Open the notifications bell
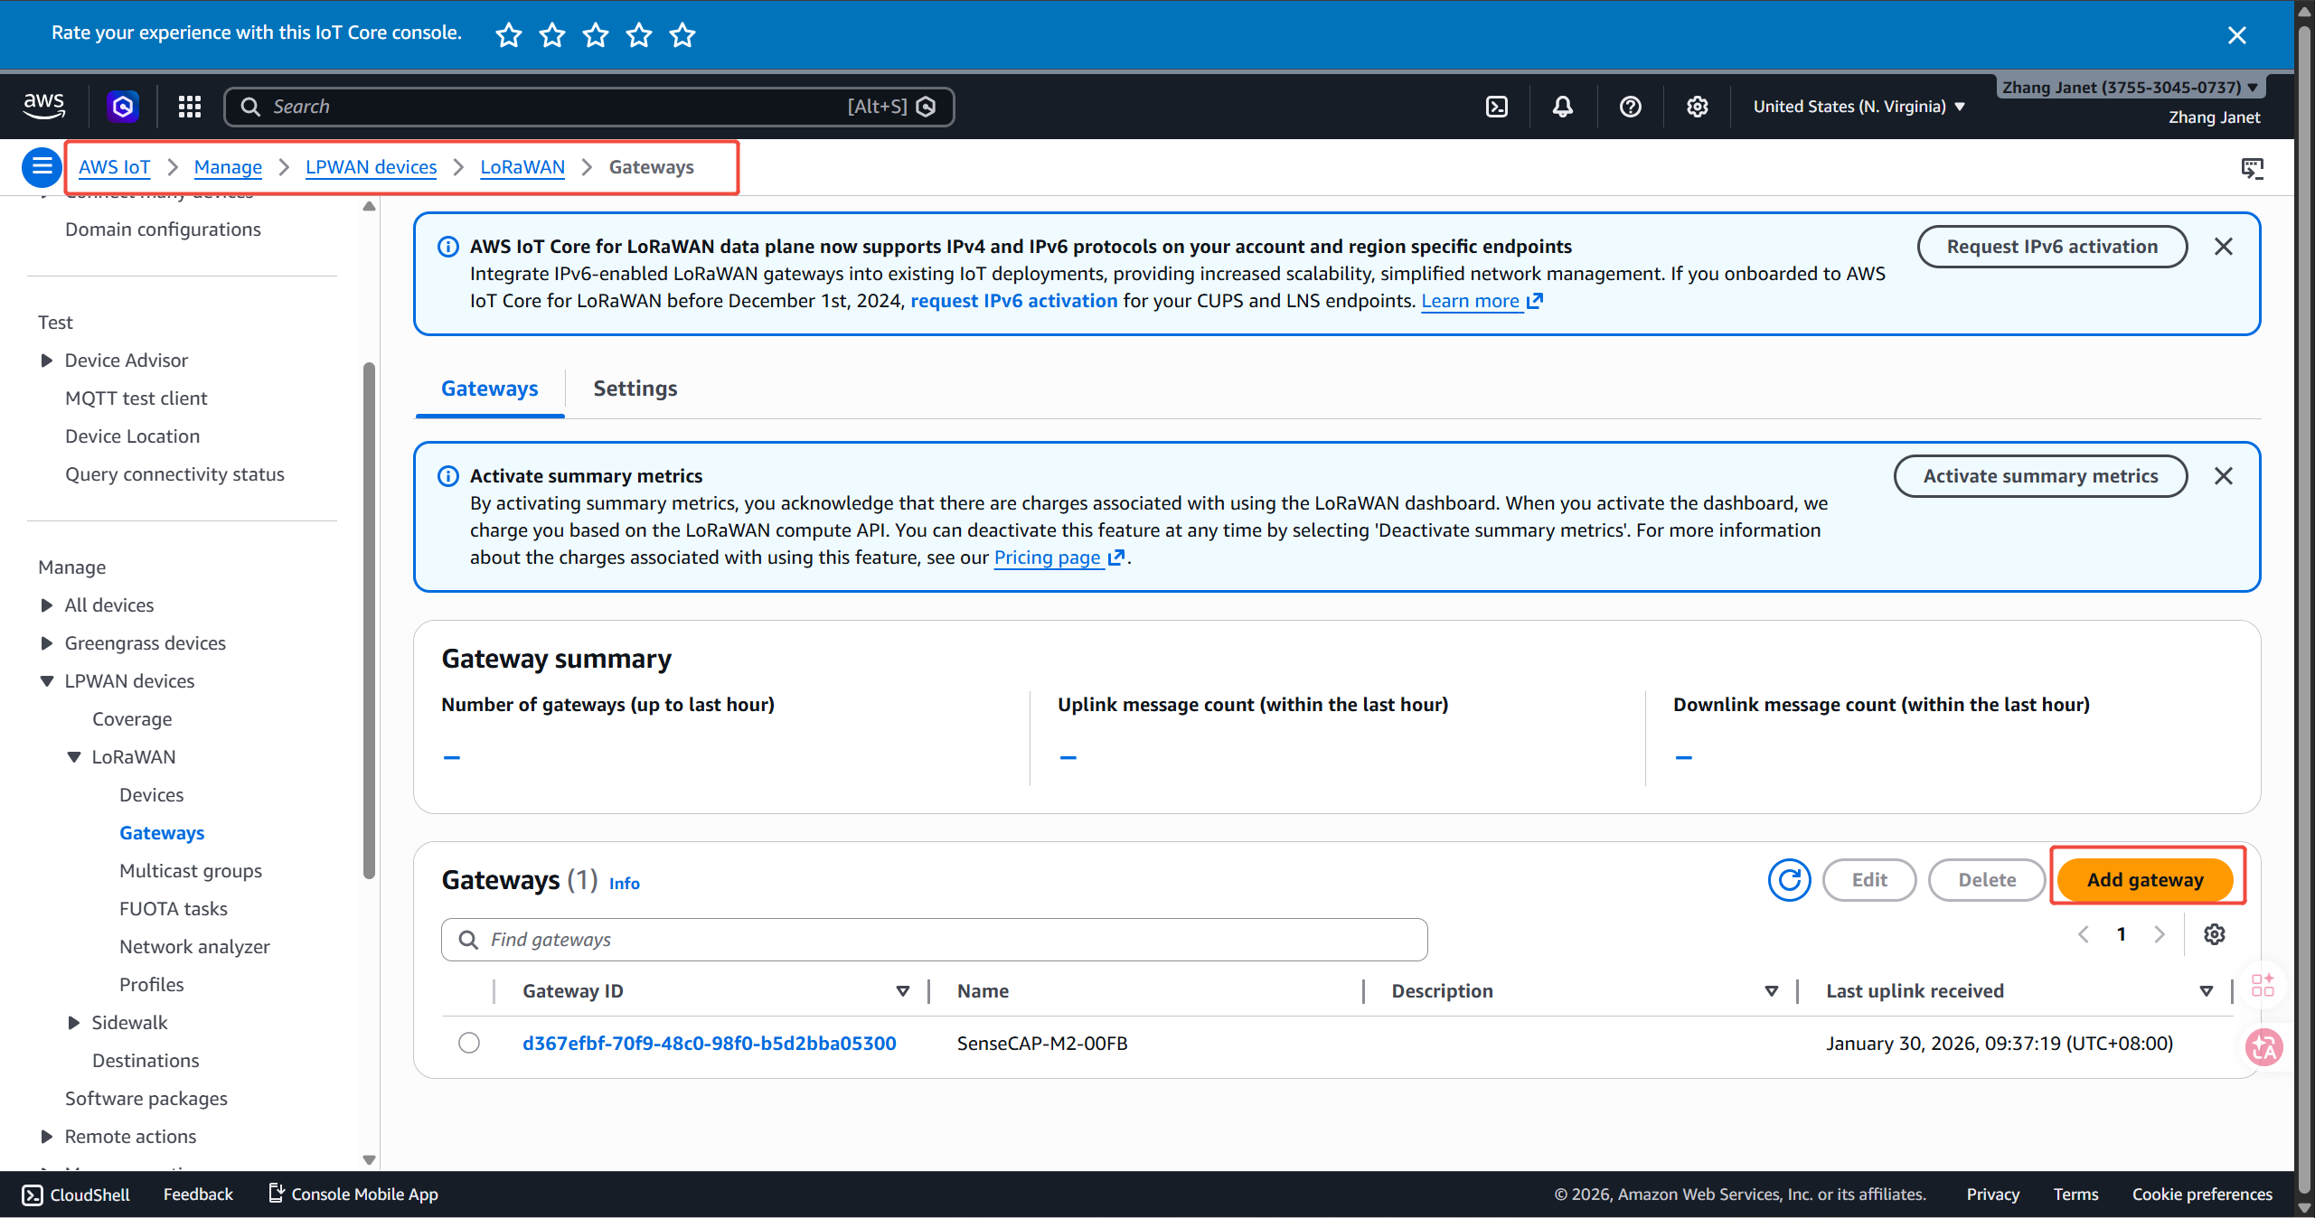The height and width of the screenshot is (1218, 2315). click(1562, 107)
